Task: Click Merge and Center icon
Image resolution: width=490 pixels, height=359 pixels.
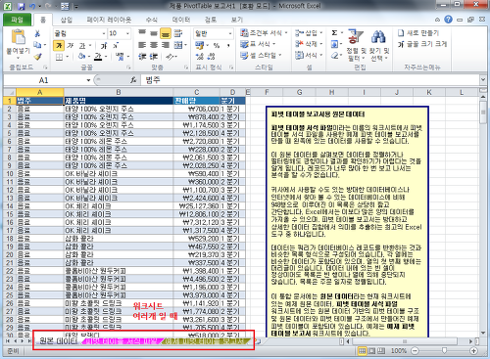Action: coord(178,45)
